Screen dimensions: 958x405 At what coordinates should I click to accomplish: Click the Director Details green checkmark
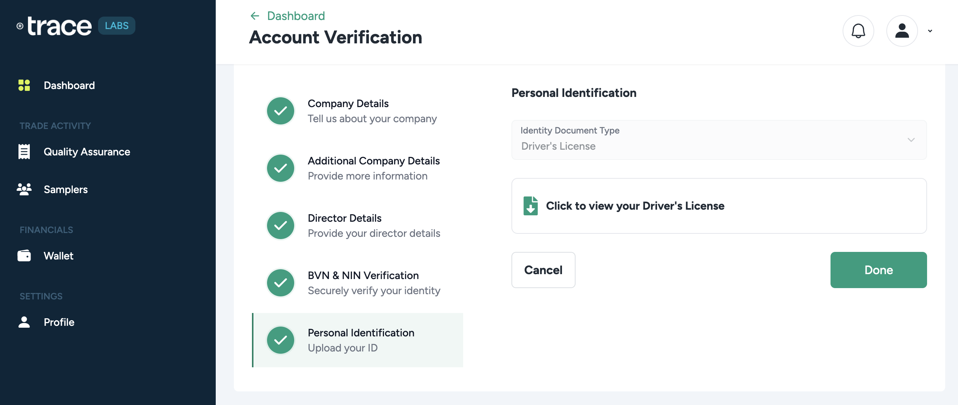281,226
